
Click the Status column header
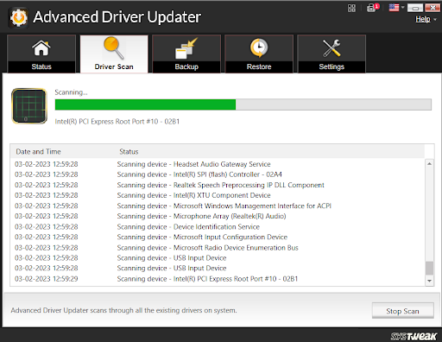click(x=129, y=151)
